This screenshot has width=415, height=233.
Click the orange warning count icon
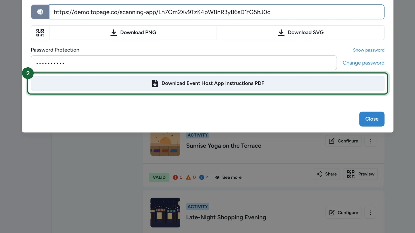click(x=188, y=177)
